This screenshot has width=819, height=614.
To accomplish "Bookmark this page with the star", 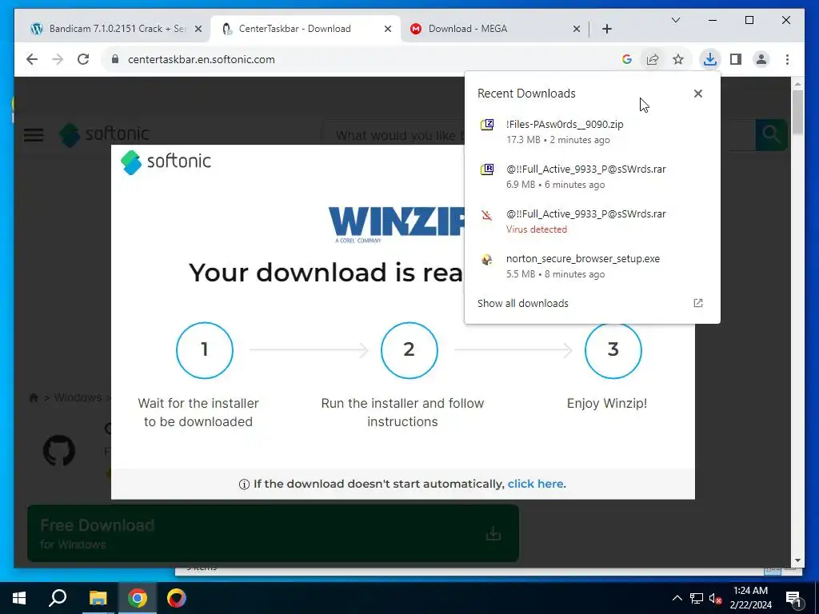I will [x=678, y=59].
